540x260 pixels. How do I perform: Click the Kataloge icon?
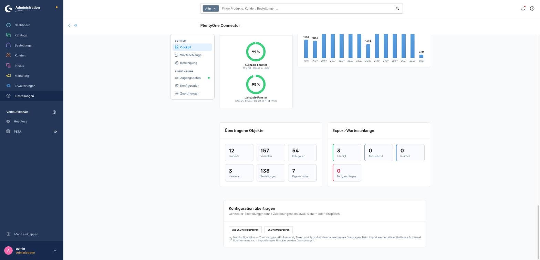click(9, 35)
